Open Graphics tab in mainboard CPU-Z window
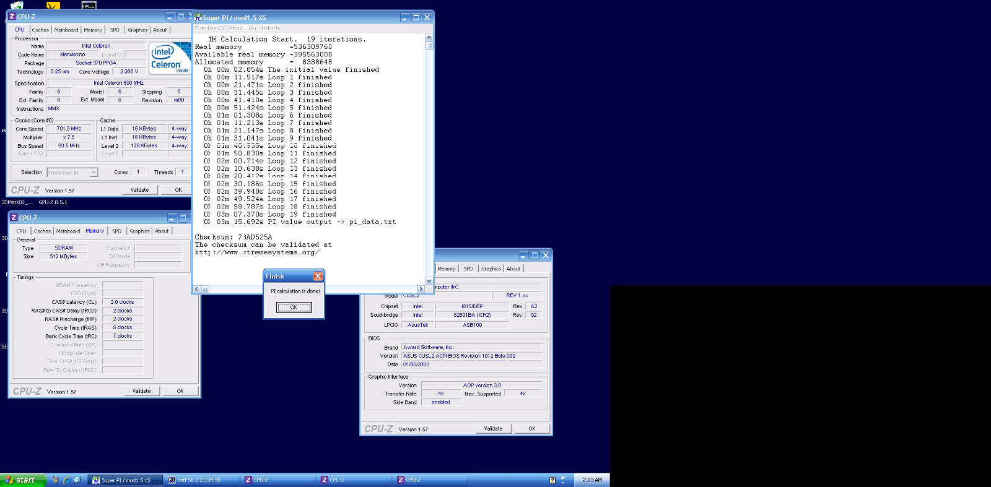 click(491, 269)
